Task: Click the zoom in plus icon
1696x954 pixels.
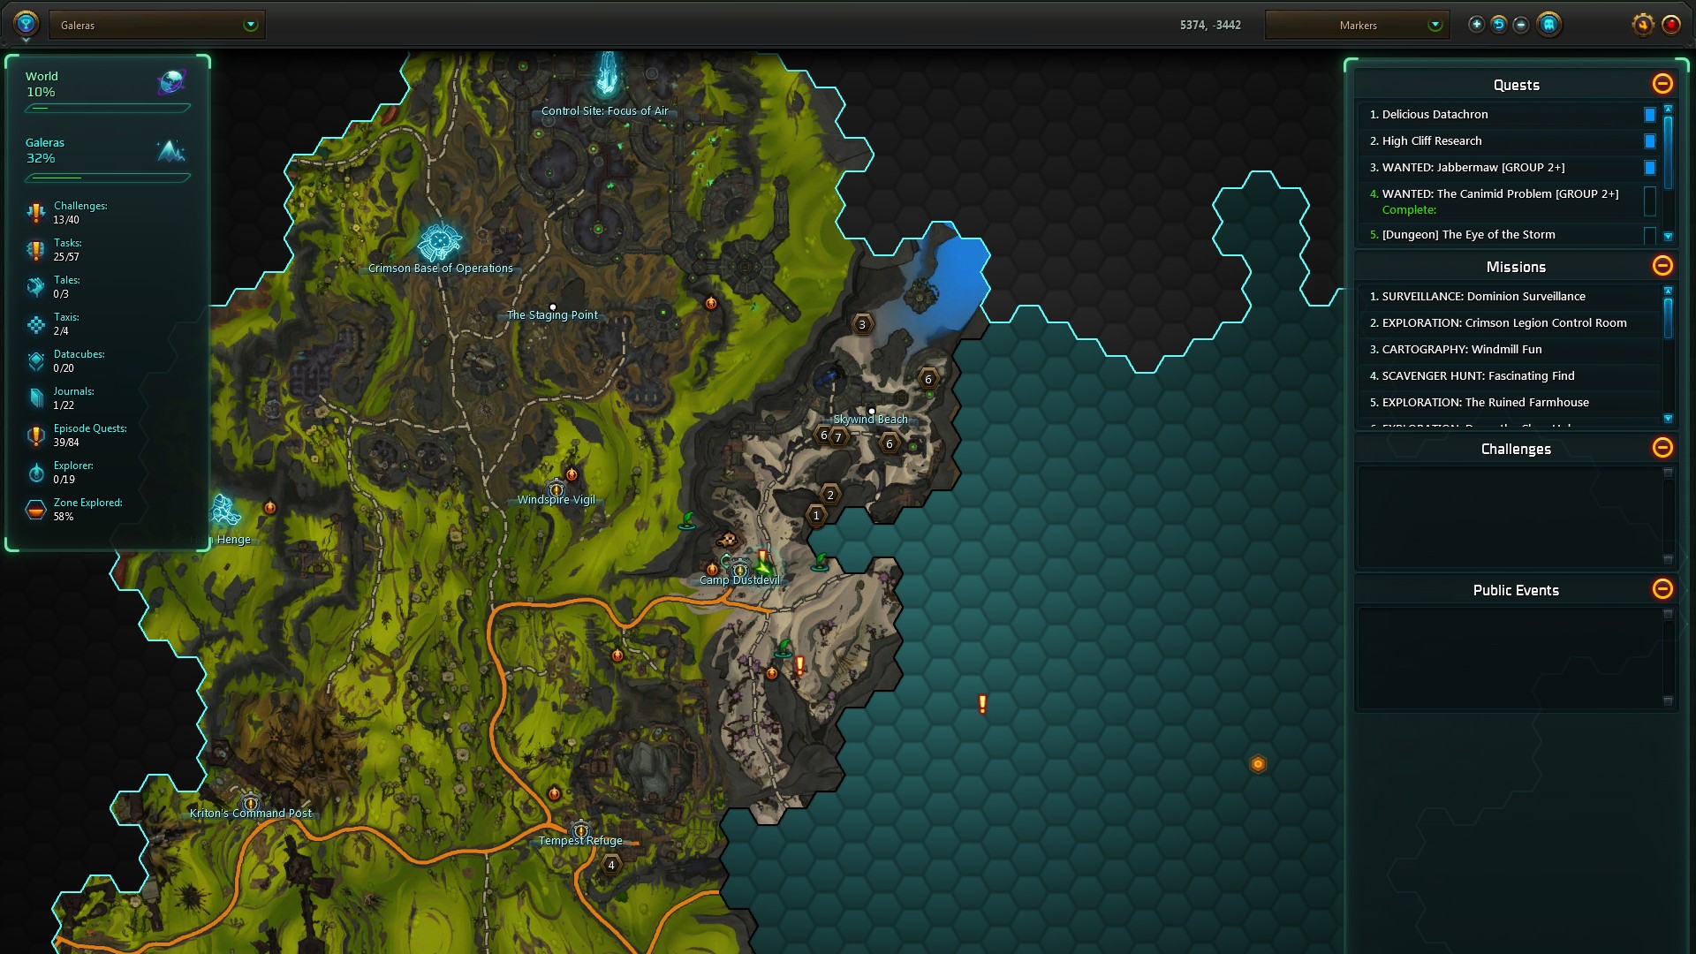Action: tap(1476, 25)
